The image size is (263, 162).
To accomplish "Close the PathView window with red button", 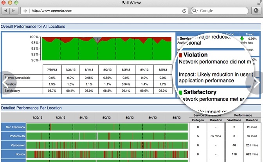I will [4, 2].
